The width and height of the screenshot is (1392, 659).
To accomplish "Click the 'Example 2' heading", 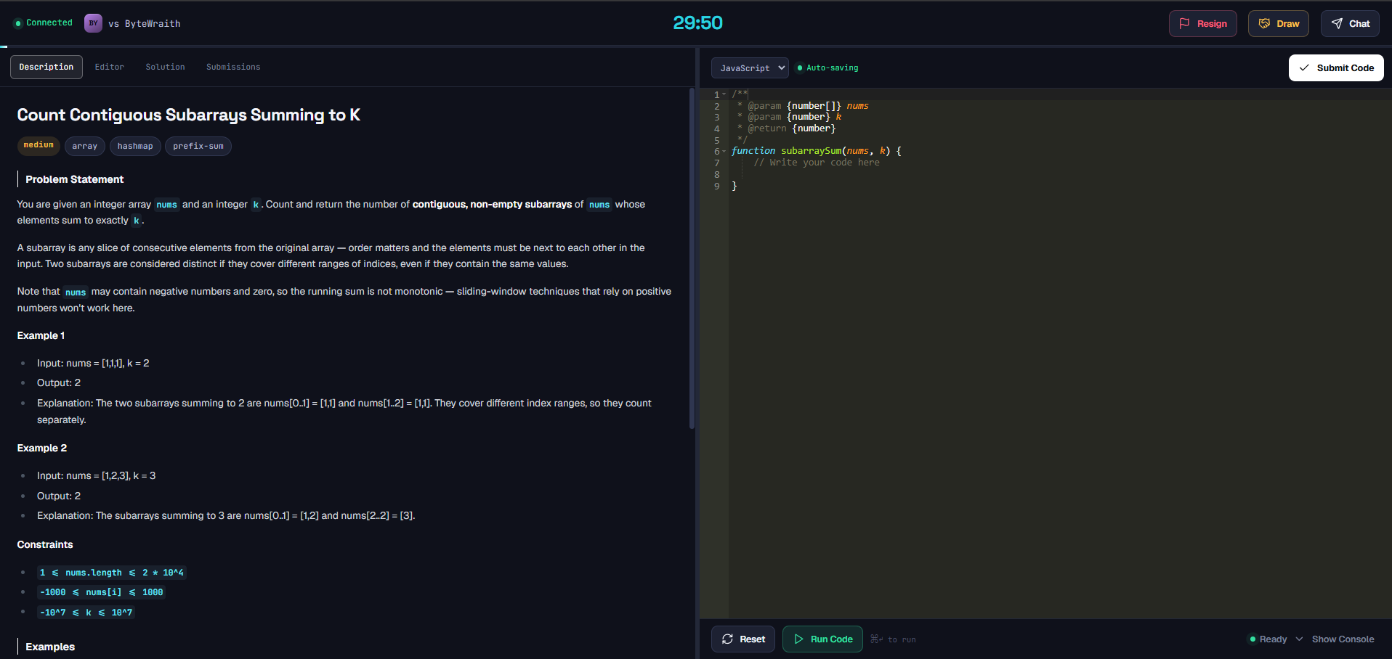I will (42, 448).
